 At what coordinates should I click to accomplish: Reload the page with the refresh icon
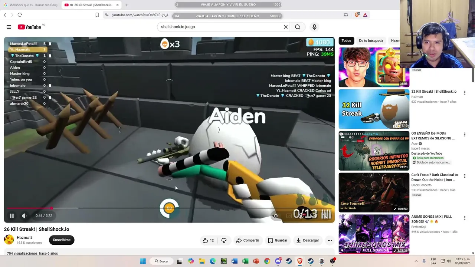(20, 15)
